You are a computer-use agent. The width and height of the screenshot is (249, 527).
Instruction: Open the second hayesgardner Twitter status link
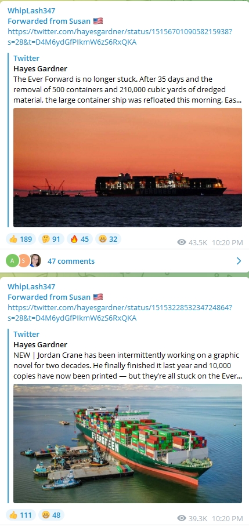tap(120, 312)
